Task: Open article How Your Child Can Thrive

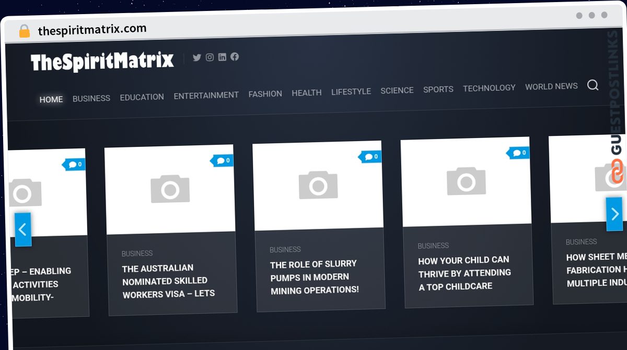Action: 465,273
